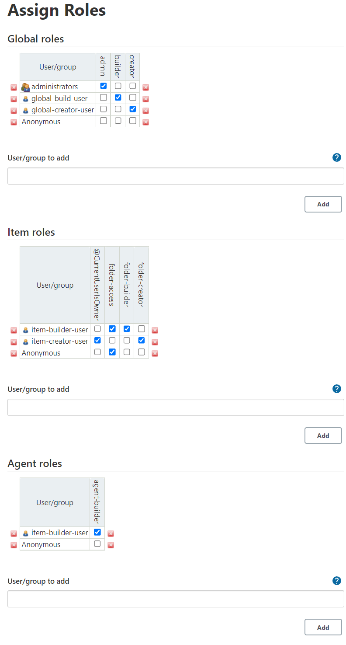The width and height of the screenshot is (346, 645).
Task: Click help icon beside Global roles add field
Action: pos(336,157)
